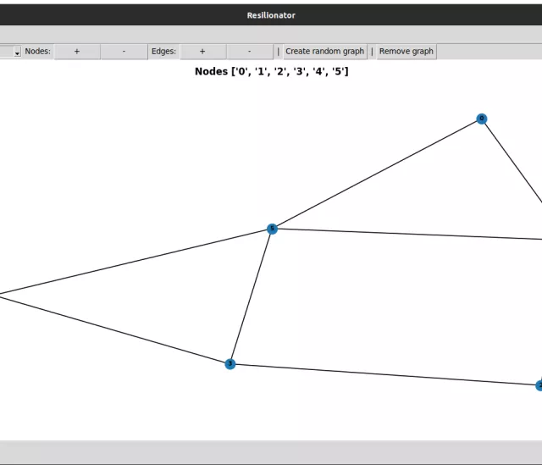Image resolution: width=542 pixels, height=470 pixels.
Task: Click the minus button next to Nodes
Action: pos(124,52)
